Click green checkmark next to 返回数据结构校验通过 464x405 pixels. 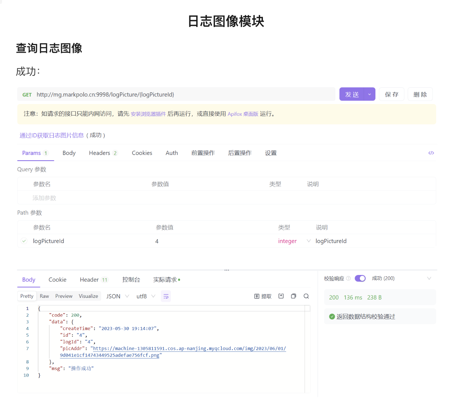pos(332,317)
